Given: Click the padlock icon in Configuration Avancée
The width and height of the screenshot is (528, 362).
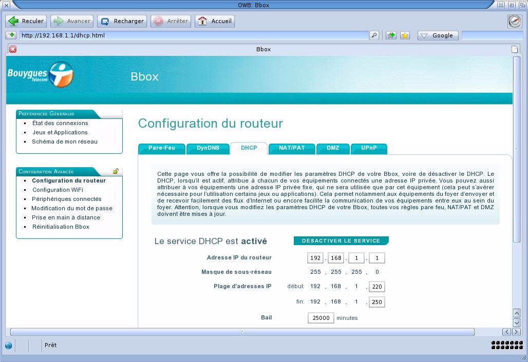Looking at the screenshot, I should coord(116,171).
